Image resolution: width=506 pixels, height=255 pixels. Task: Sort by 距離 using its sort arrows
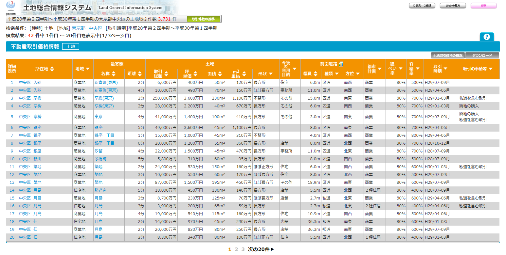[x=140, y=74]
